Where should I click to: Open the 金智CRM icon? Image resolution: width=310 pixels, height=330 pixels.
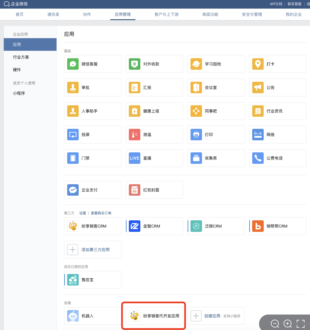(x=135, y=226)
